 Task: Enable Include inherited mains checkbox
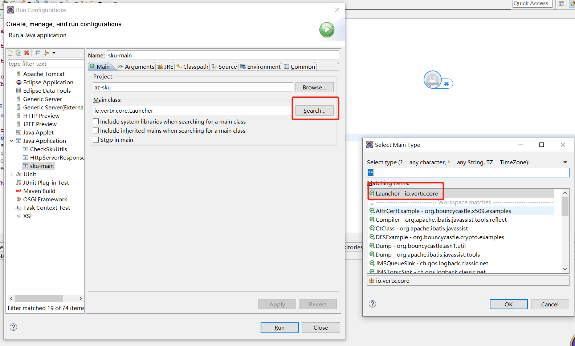(96, 130)
